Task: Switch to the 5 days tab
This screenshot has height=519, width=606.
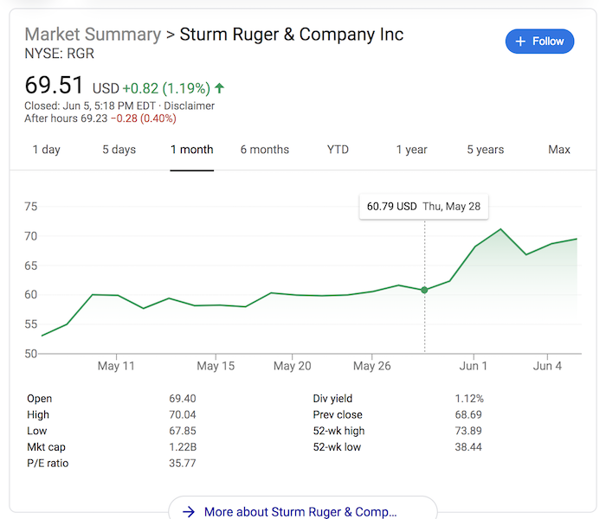Action: tap(119, 150)
